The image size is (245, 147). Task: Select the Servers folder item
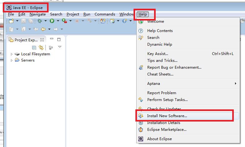(28, 60)
